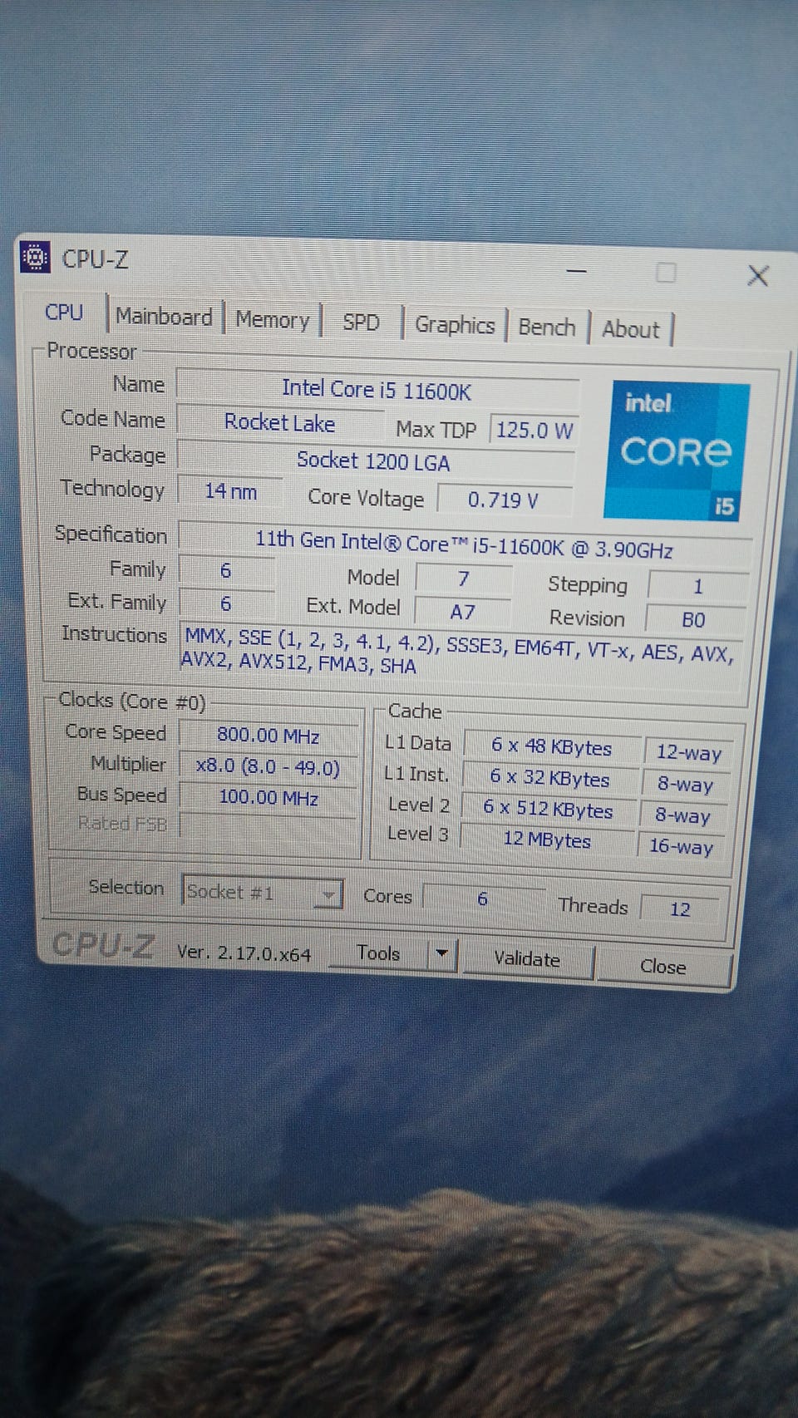
Task: Select the CPU tab
Action: pos(64,313)
